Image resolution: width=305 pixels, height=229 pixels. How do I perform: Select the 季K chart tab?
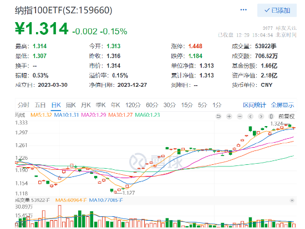point(100,105)
